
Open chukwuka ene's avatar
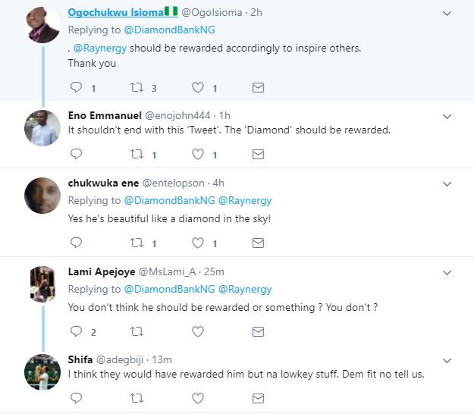(x=42, y=195)
